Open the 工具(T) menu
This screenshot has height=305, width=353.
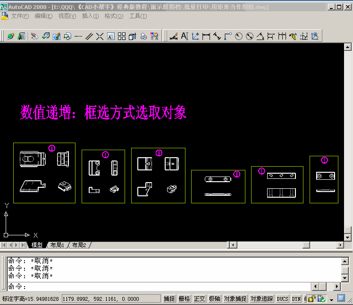(138, 16)
